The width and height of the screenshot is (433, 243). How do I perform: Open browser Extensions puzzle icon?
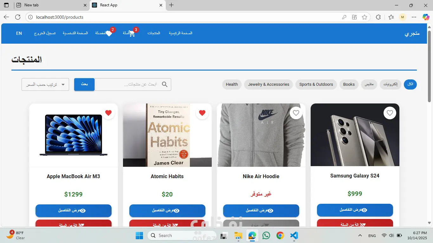[378, 17]
